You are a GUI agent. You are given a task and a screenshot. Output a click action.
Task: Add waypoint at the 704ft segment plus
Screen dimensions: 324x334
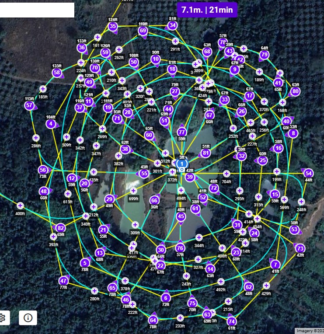click(x=226, y=174)
